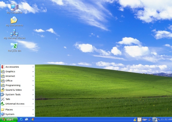The width and height of the screenshot is (172, 122).
Task: Select the My Documents desktop icon
Action: tap(14, 21)
